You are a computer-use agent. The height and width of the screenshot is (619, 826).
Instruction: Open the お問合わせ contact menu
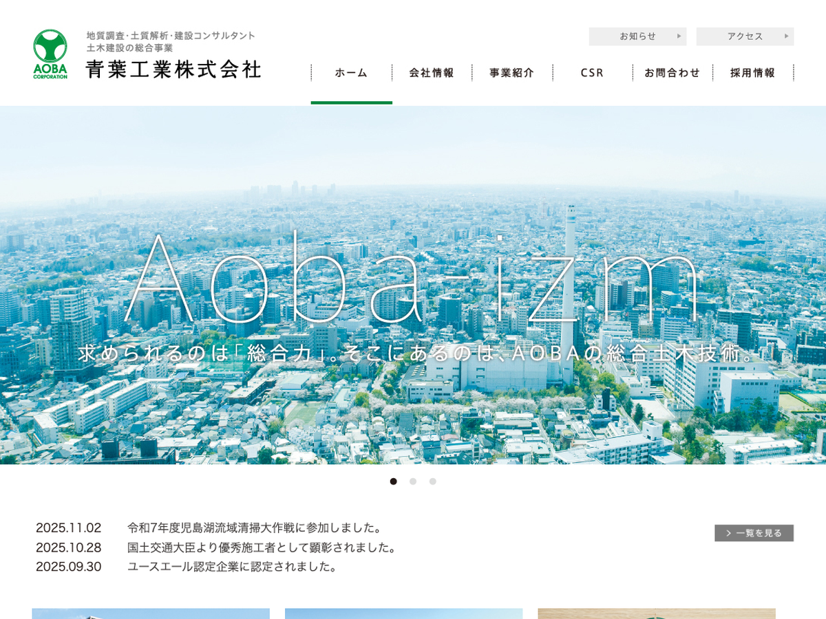pyautogui.click(x=673, y=73)
